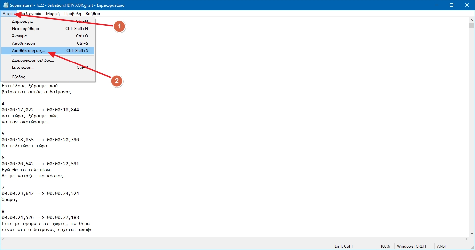Click the horizontal scrollbar left arrow
The height and width of the screenshot is (250, 475).
click(x=3, y=240)
